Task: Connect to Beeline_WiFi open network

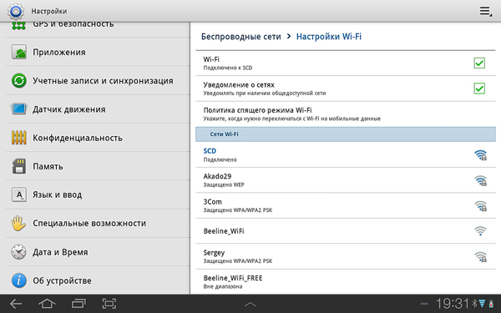Action: click(346, 231)
